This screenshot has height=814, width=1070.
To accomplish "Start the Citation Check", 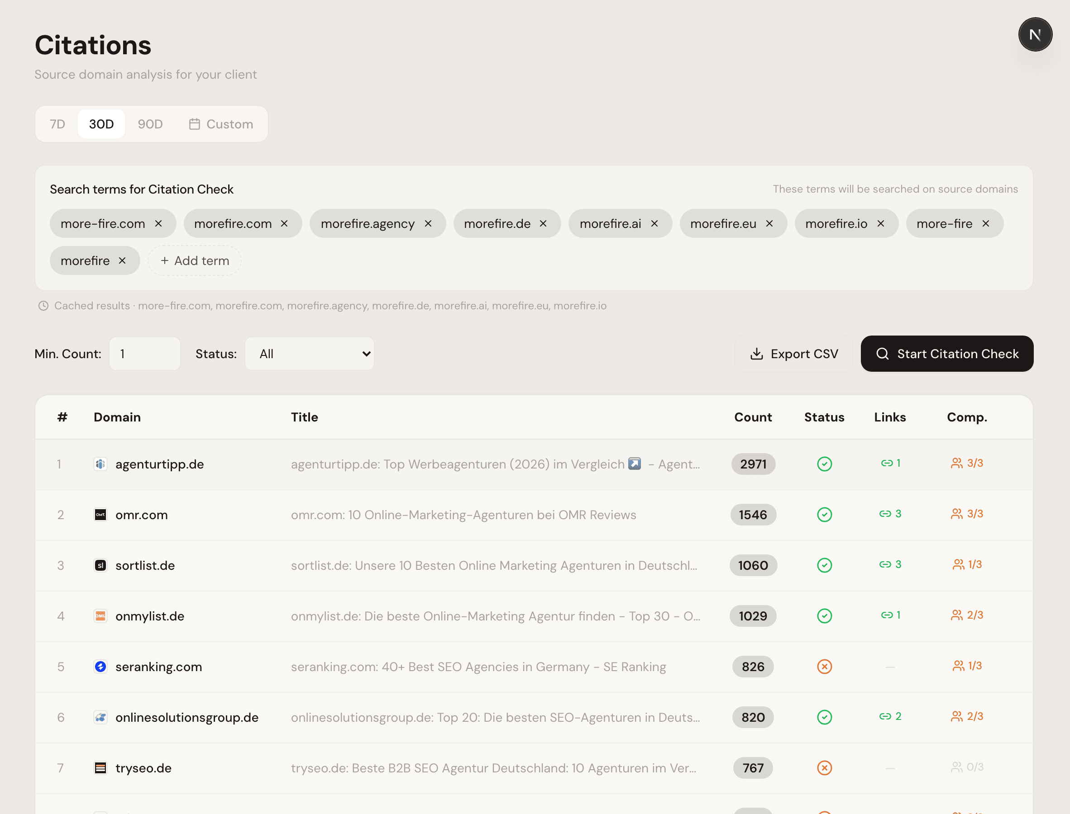I will pyautogui.click(x=947, y=354).
